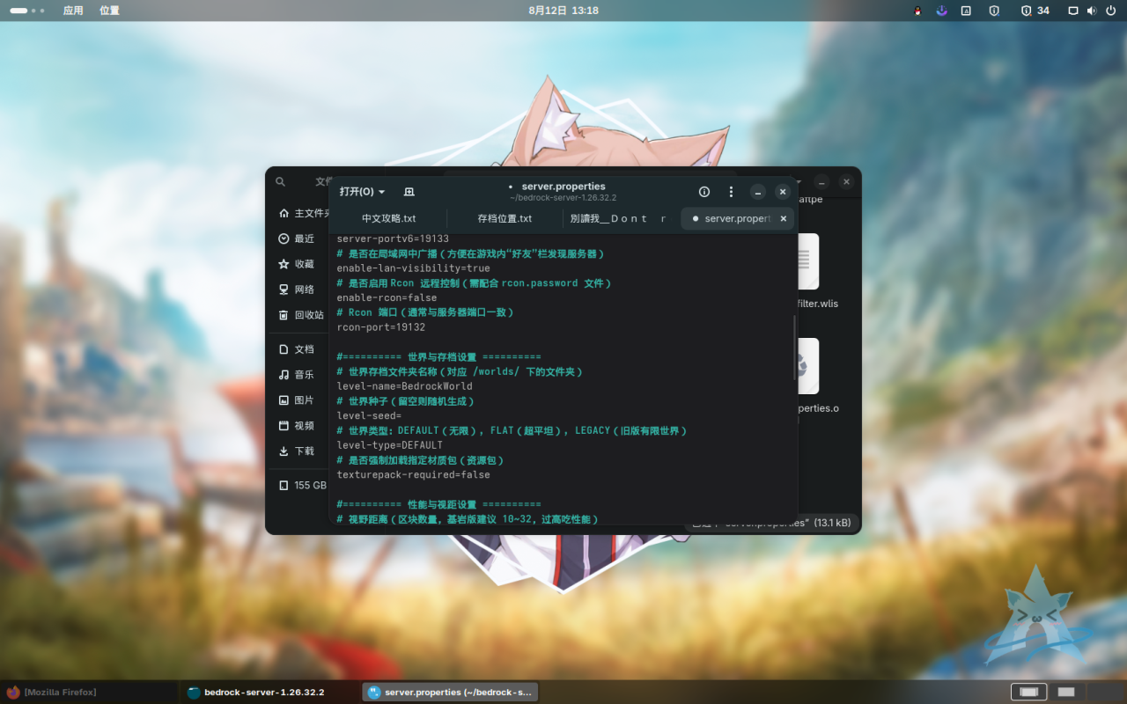1127x704 pixels.
Task: Click the line level-seed=
Action: tap(370, 415)
